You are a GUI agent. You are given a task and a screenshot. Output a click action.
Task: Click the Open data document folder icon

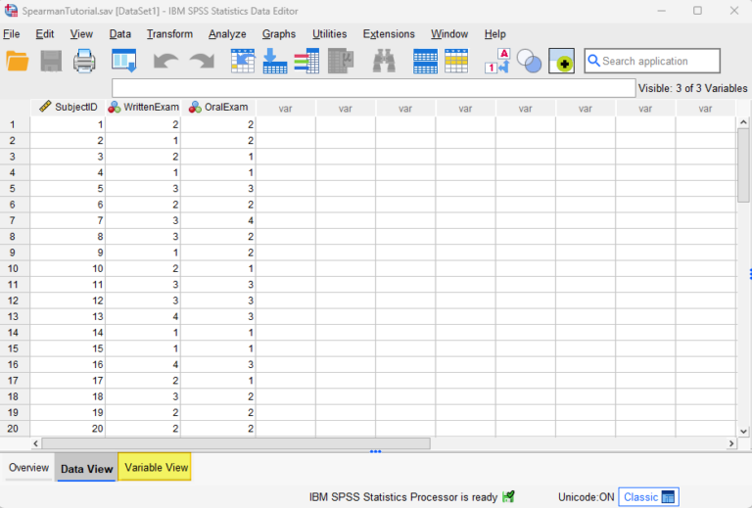(18, 62)
